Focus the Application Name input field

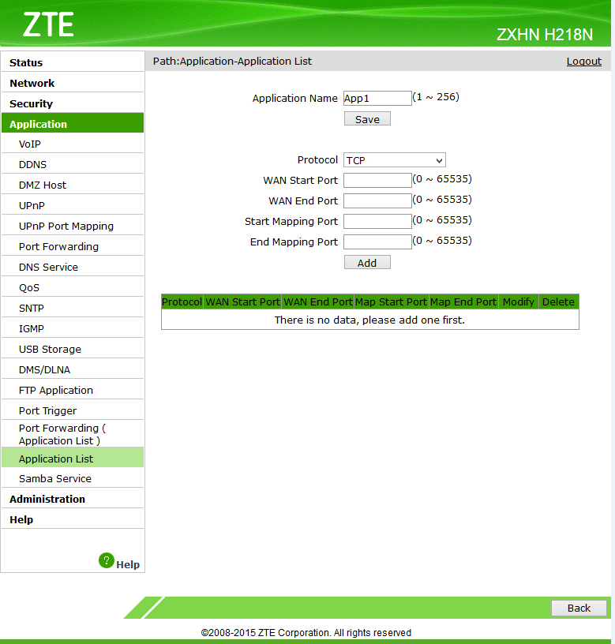pyautogui.click(x=377, y=98)
